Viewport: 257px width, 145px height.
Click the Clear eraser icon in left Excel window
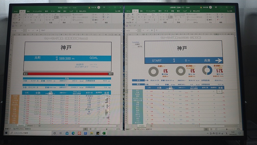[x=104, y=20]
